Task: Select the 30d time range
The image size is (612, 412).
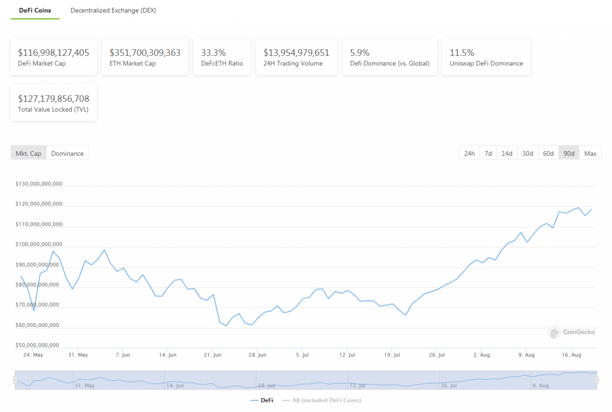Action: 527,153
